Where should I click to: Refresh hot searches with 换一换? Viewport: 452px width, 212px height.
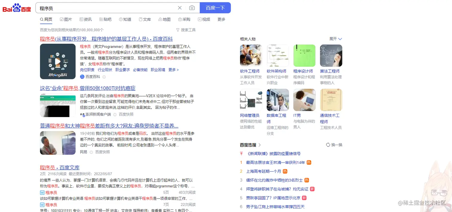coord(334,145)
